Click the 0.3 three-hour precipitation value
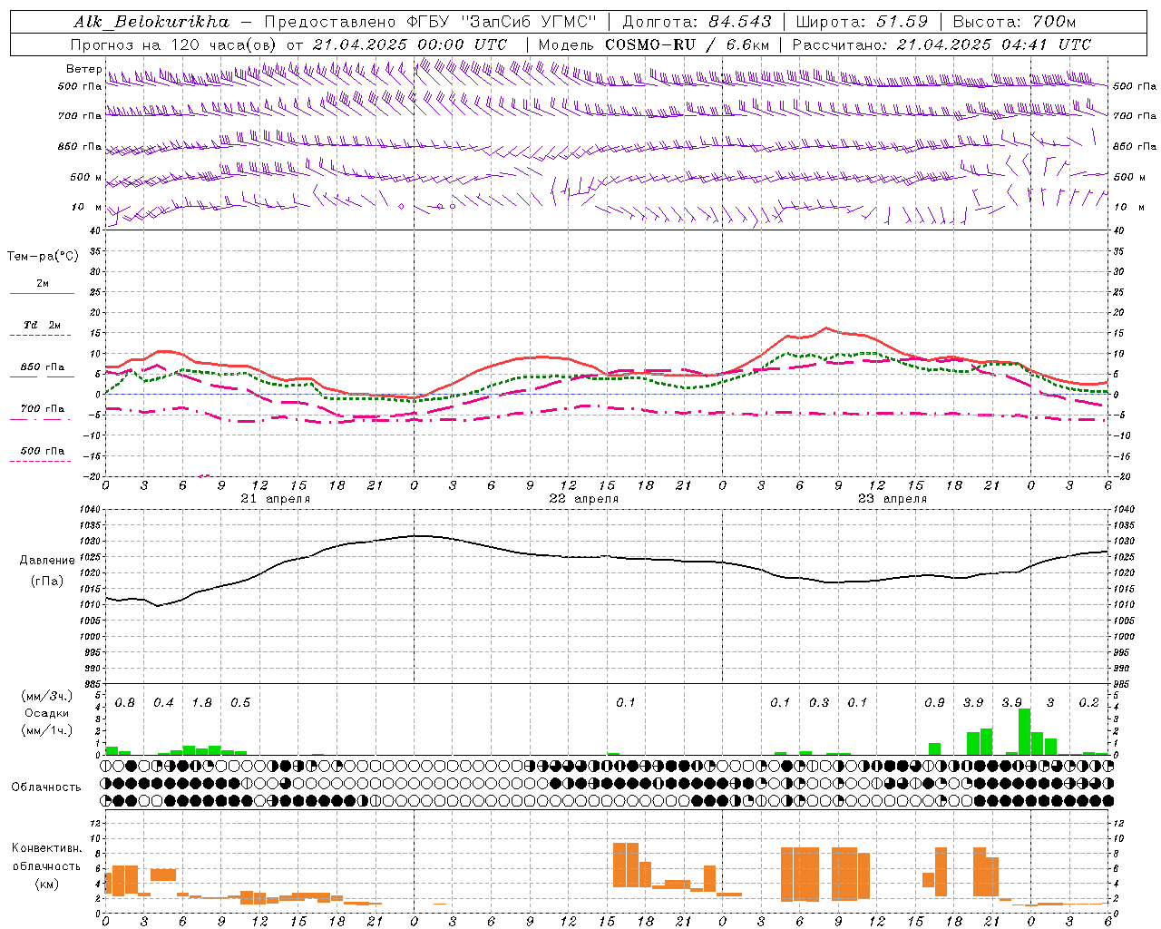Image resolution: width=1161 pixels, height=929 pixels. pyautogui.click(x=819, y=703)
